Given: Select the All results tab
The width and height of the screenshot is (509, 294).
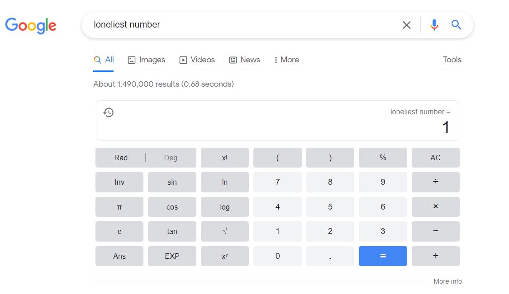Looking at the screenshot, I should tap(104, 60).
